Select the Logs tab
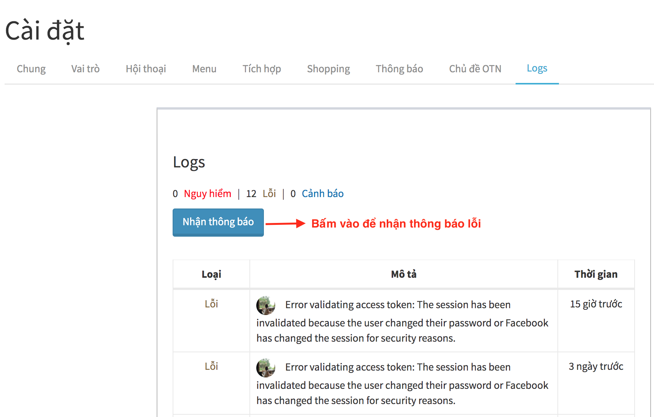Viewport: 654px width, 417px height. click(x=537, y=68)
